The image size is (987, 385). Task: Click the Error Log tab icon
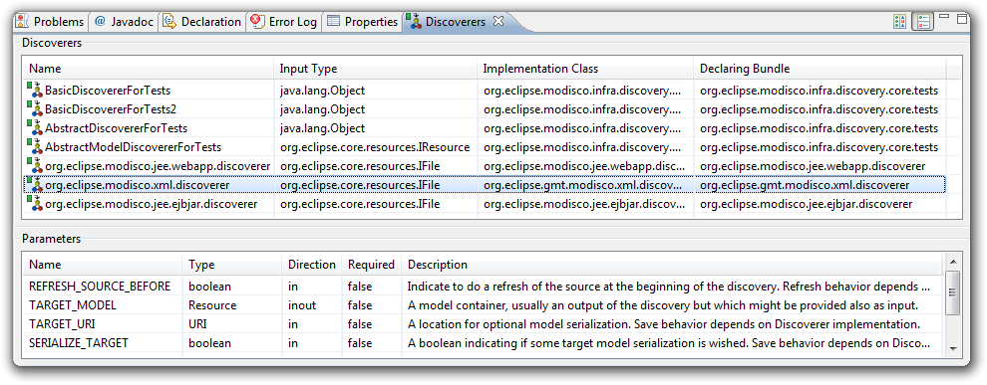257,21
